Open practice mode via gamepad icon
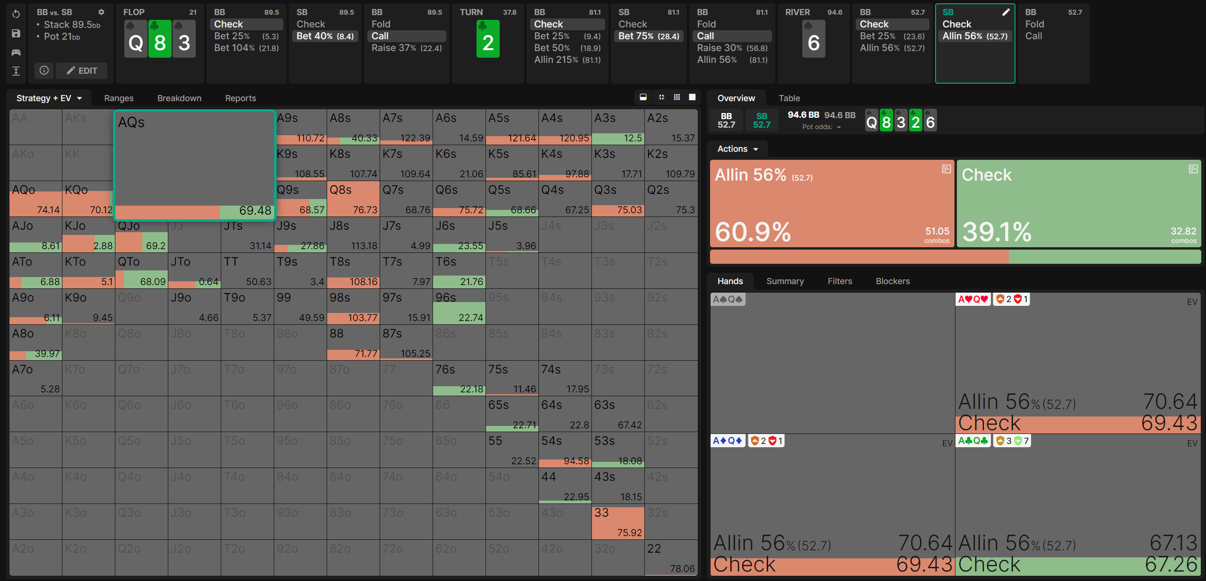1206x581 pixels. click(16, 52)
